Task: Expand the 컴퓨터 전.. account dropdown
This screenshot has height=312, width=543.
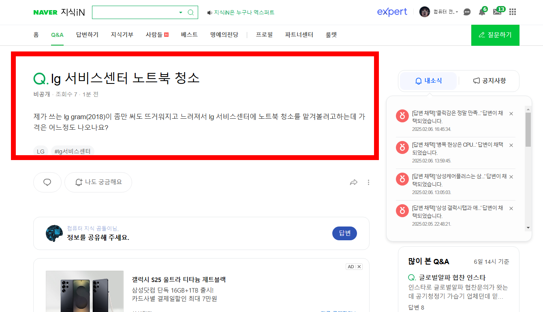Action: pyautogui.click(x=445, y=12)
